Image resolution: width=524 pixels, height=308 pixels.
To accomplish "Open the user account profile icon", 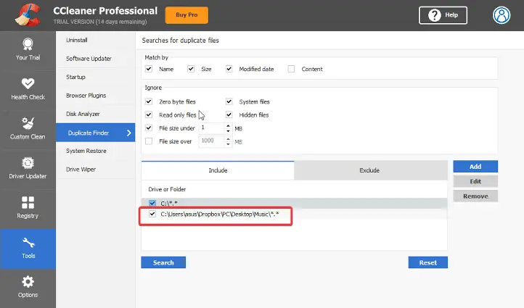I will pos(502,15).
